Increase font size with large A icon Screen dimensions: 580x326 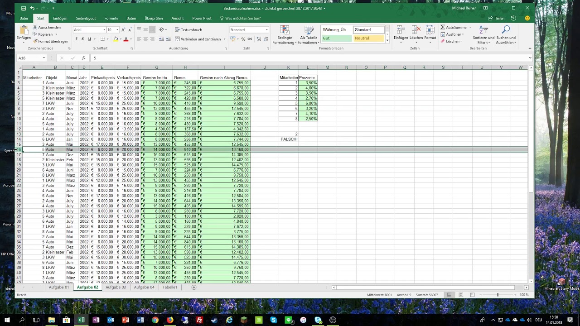123,30
